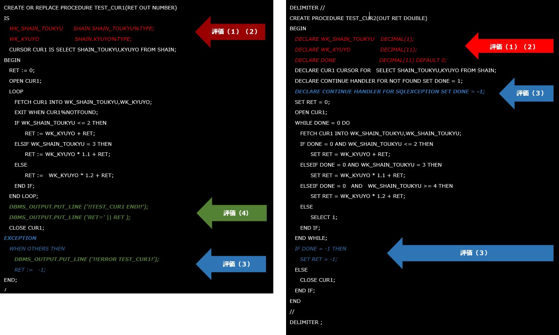Select 'CREATE PROCEDURE TEST_CUR2(OUT RET DOUBLE)' line
Viewport: 559px width, 335px height.
pyautogui.click(x=358, y=18)
